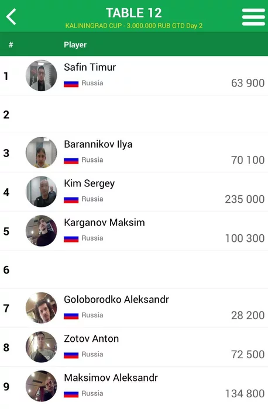Open Barannikov Ilya's avatar photo
This screenshot has width=268, height=409.
pyautogui.click(x=42, y=152)
